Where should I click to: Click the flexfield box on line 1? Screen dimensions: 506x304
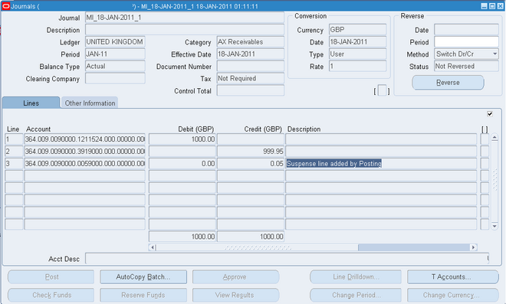[485, 139]
